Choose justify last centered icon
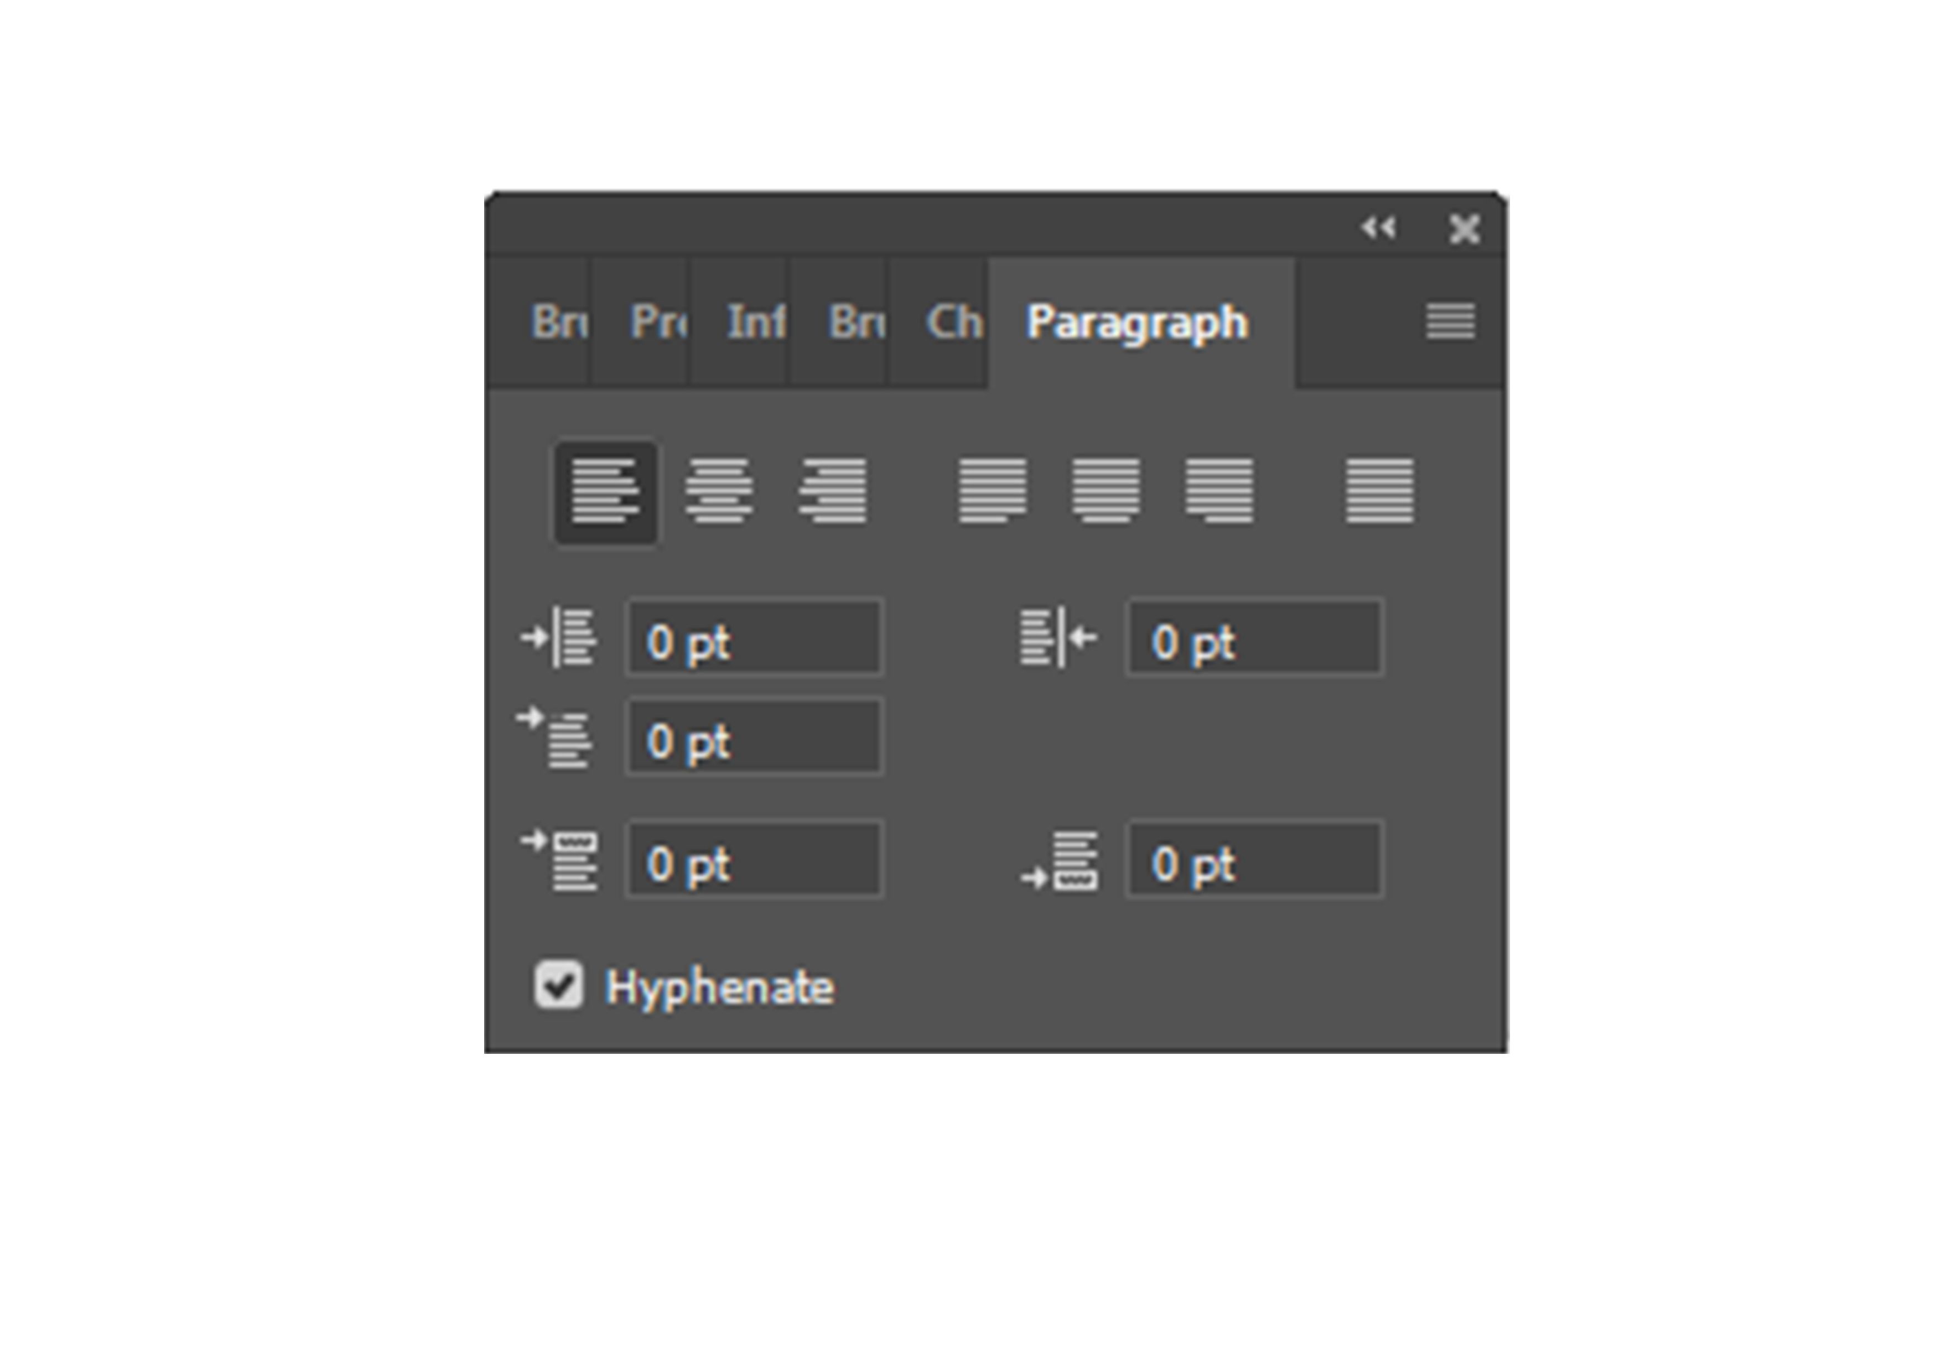The width and height of the screenshot is (1941, 1372). [x=1106, y=491]
